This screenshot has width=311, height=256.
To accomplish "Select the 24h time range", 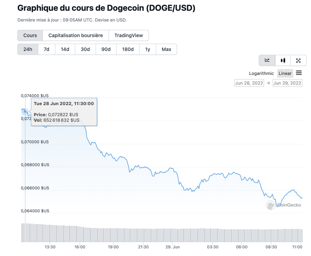I will (x=28, y=49).
